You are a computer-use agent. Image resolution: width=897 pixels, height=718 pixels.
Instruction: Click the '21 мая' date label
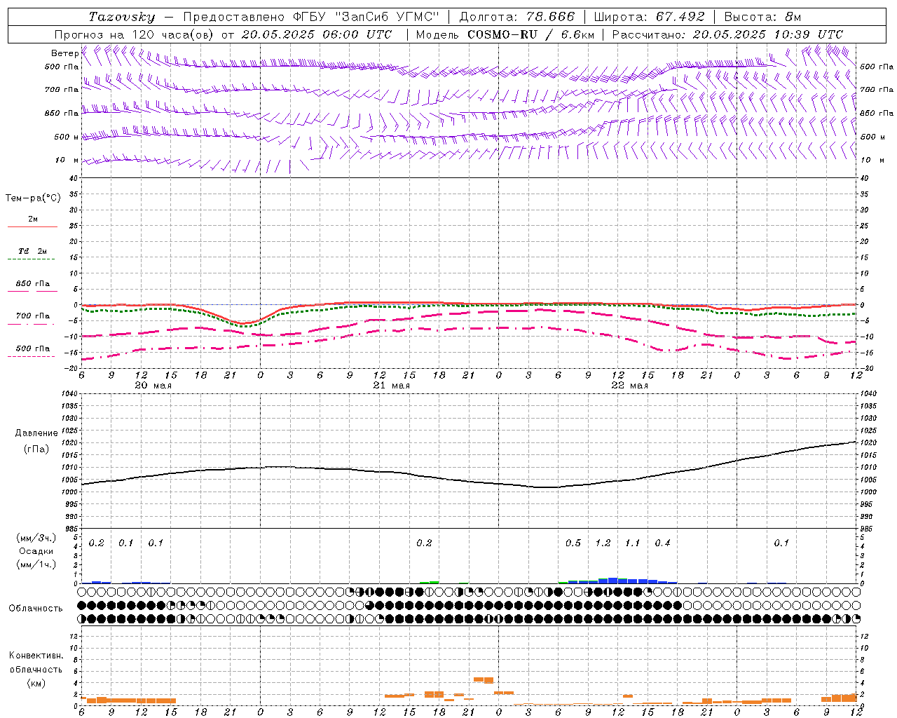tap(392, 386)
